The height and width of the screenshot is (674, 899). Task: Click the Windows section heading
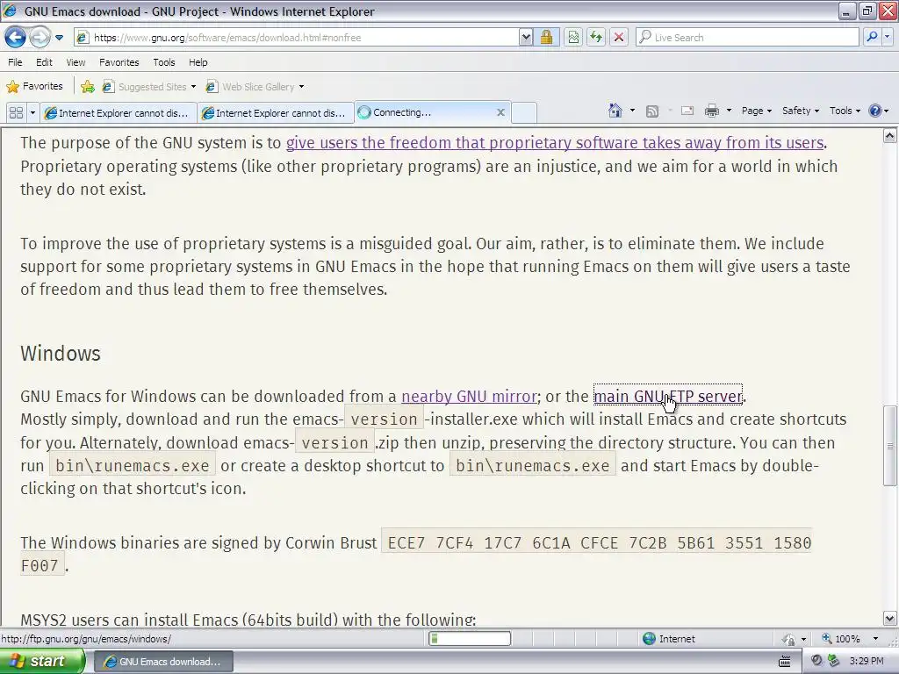pos(61,354)
